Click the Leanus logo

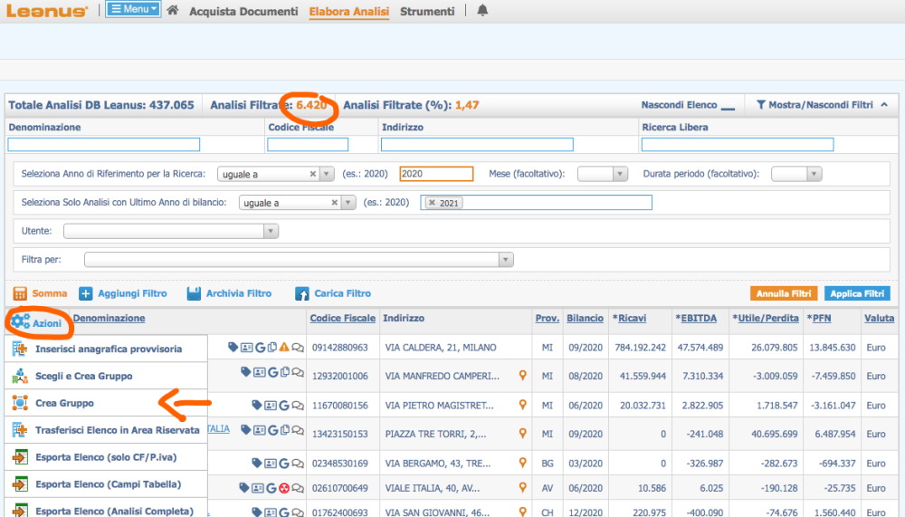point(47,10)
